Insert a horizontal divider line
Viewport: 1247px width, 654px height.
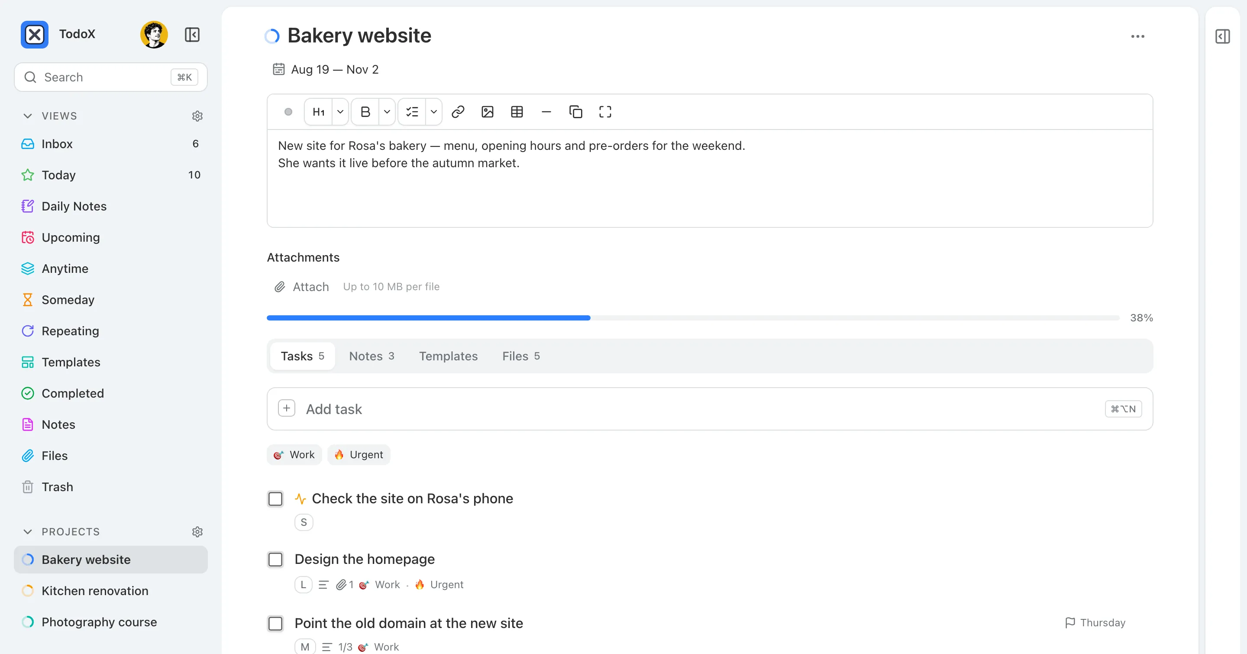pyautogui.click(x=546, y=112)
